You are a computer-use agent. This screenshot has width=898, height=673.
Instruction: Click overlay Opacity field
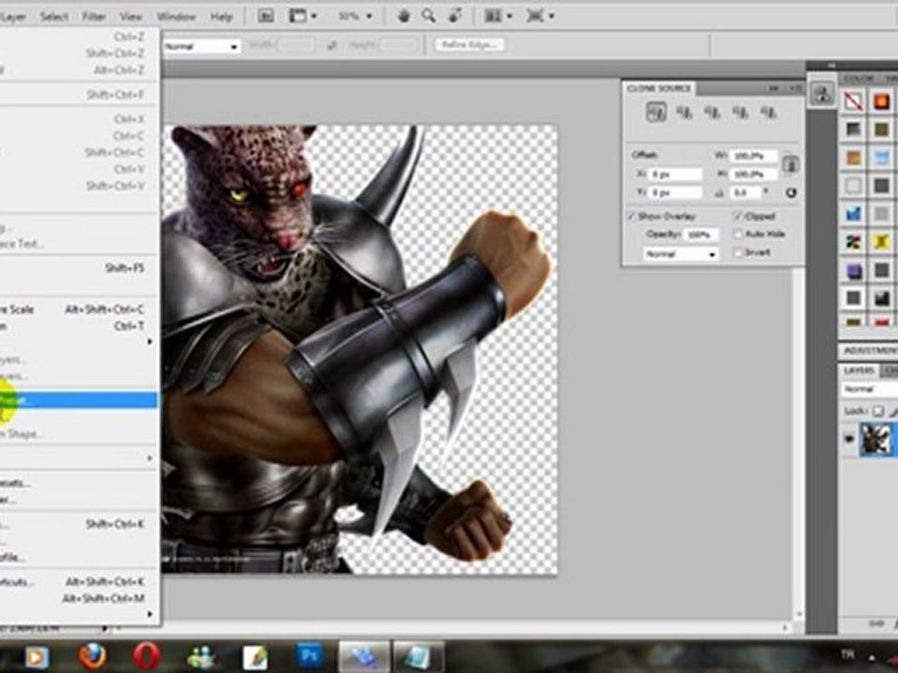(x=700, y=235)
